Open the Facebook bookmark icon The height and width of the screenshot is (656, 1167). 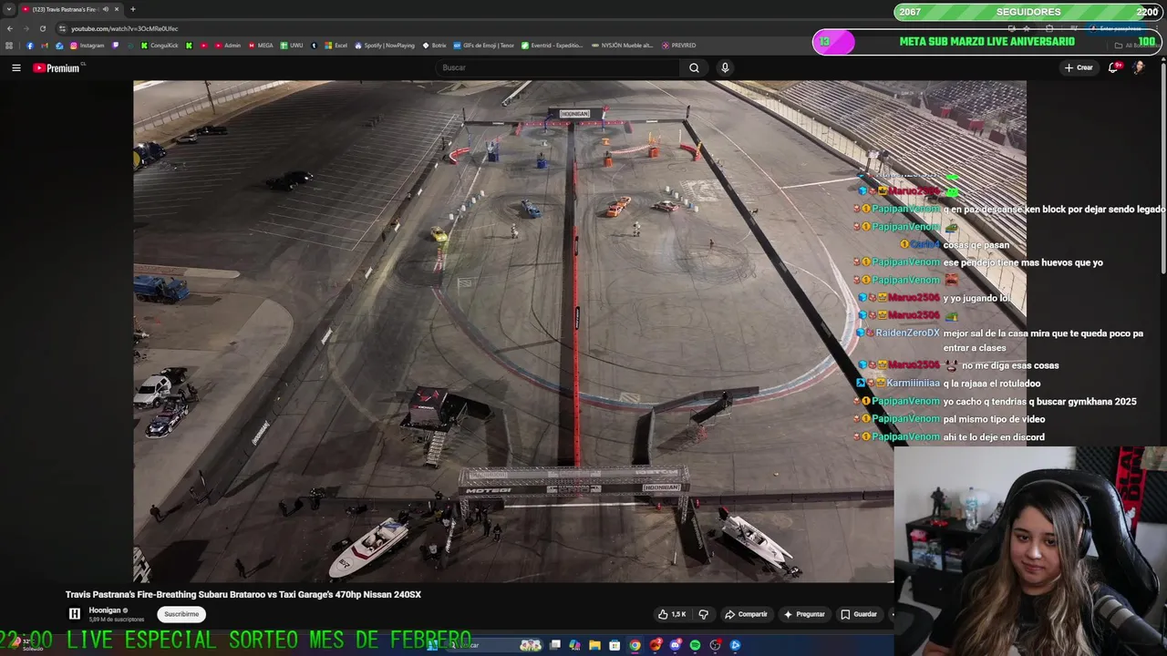[x=29, y=46]
